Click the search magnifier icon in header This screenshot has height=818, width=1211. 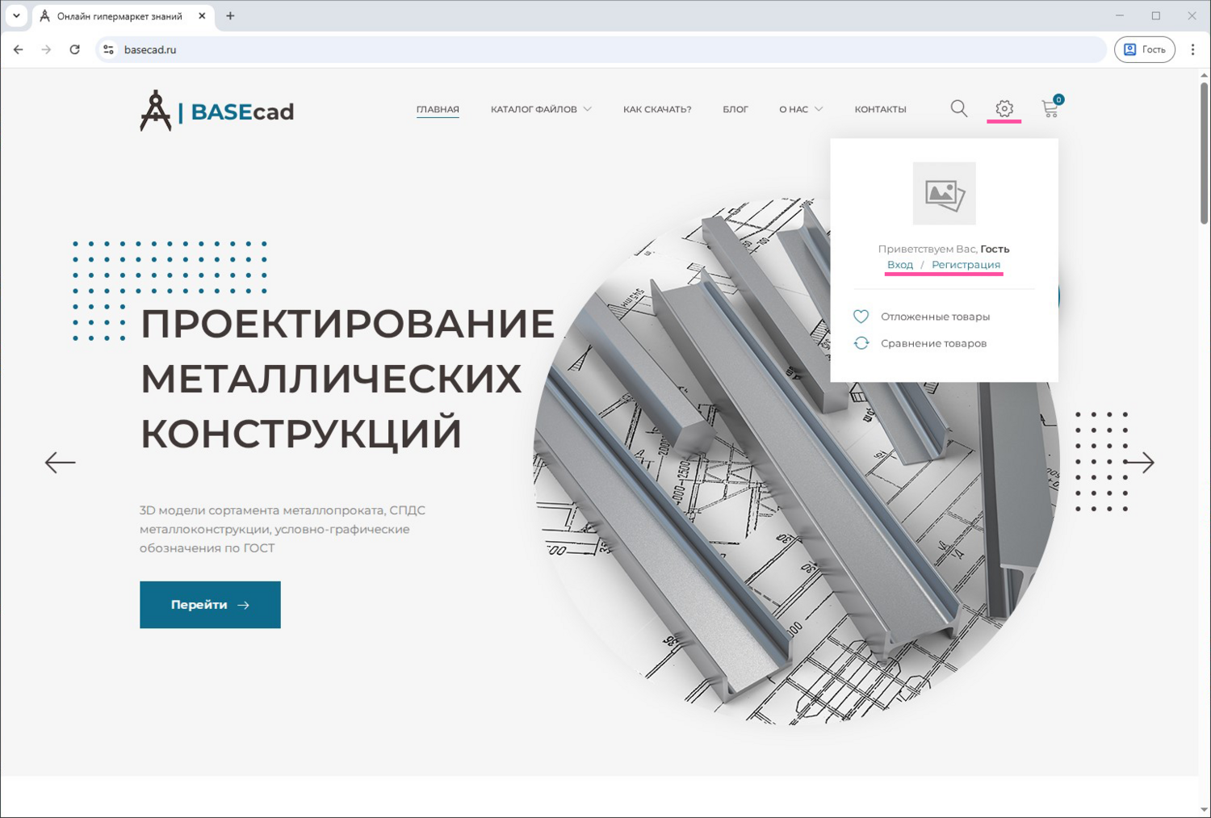958,109
